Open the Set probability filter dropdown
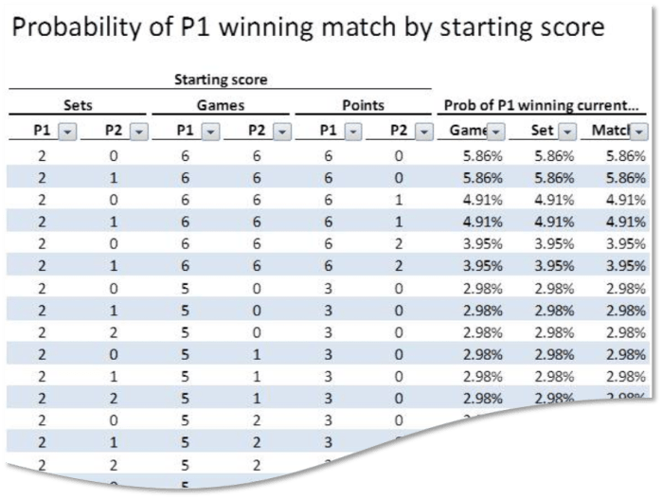 568,132
